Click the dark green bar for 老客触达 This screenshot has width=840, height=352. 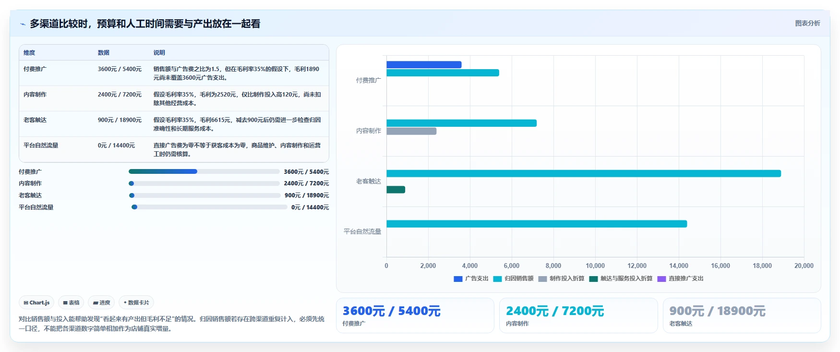(x=396, y=190)
